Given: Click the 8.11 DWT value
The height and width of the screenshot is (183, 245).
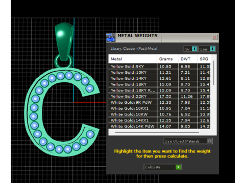Looking at the screenshot, I should tap(185, 78).
